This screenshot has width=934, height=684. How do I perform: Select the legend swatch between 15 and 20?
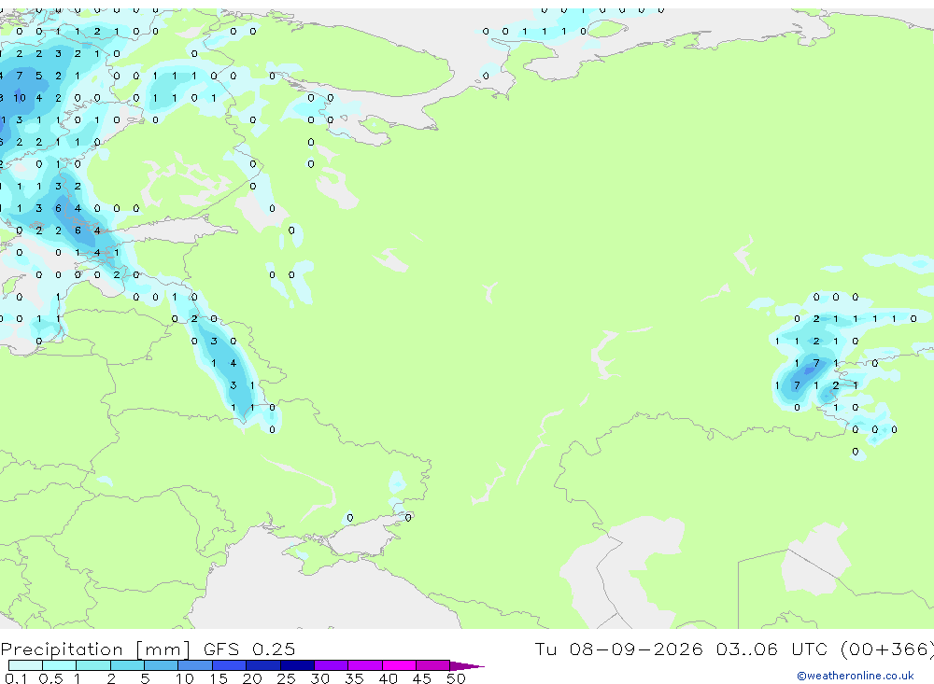click(229, 665)
